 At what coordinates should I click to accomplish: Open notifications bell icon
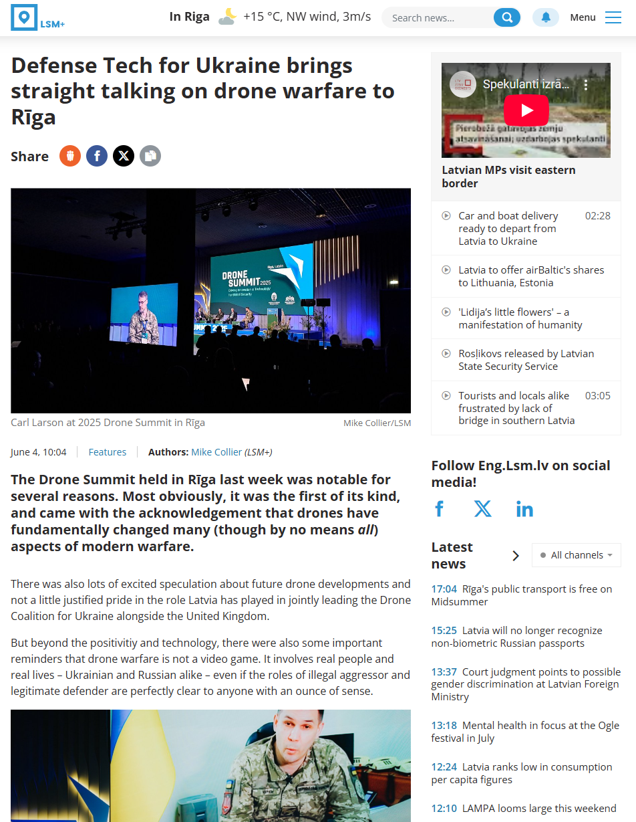pyautogui.click(x=546, y=17)
